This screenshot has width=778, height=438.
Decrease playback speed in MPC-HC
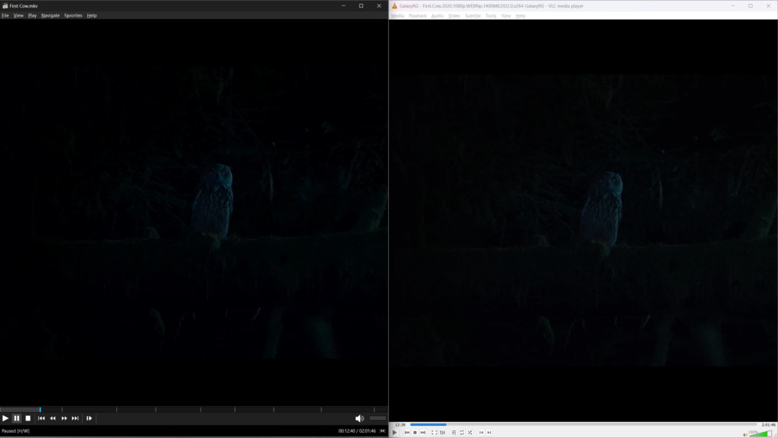(x=52, y=418)
